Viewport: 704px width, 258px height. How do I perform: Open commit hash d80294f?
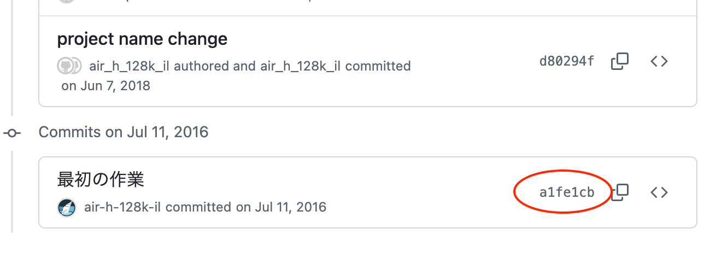tap(566, 61)
